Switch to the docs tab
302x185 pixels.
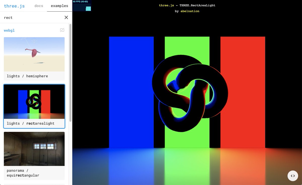39,6
